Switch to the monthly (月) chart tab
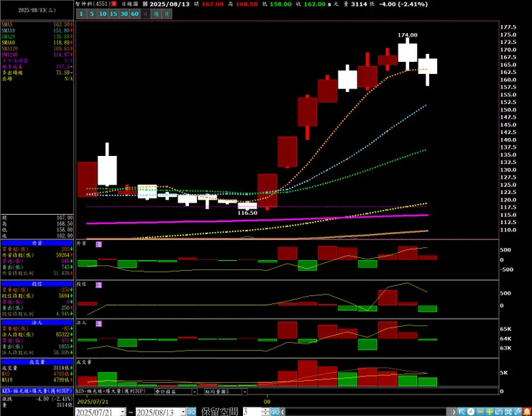The width and height of the screenshot is (532, 416). pyautogui.click(x=167, y=14)
